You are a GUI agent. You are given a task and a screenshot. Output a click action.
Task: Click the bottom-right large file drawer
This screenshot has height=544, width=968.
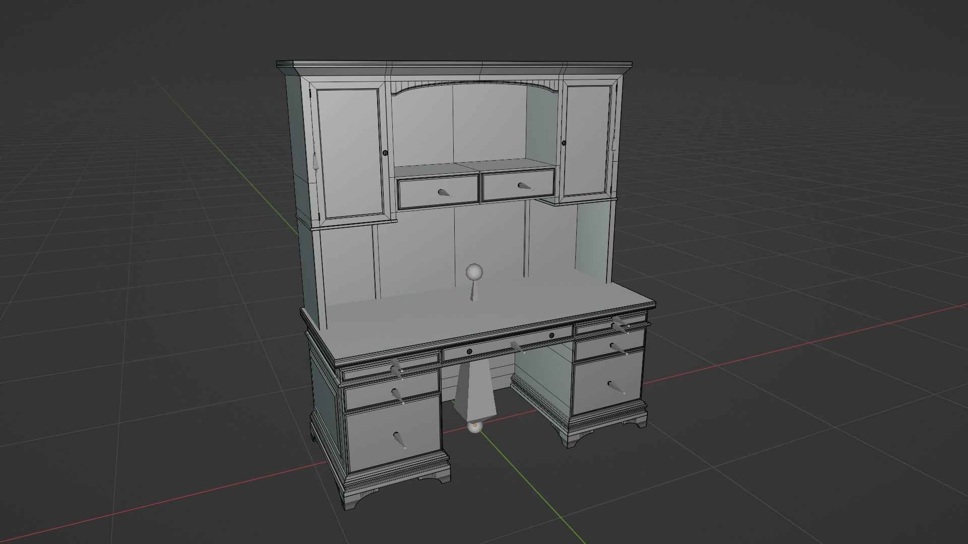608,382
